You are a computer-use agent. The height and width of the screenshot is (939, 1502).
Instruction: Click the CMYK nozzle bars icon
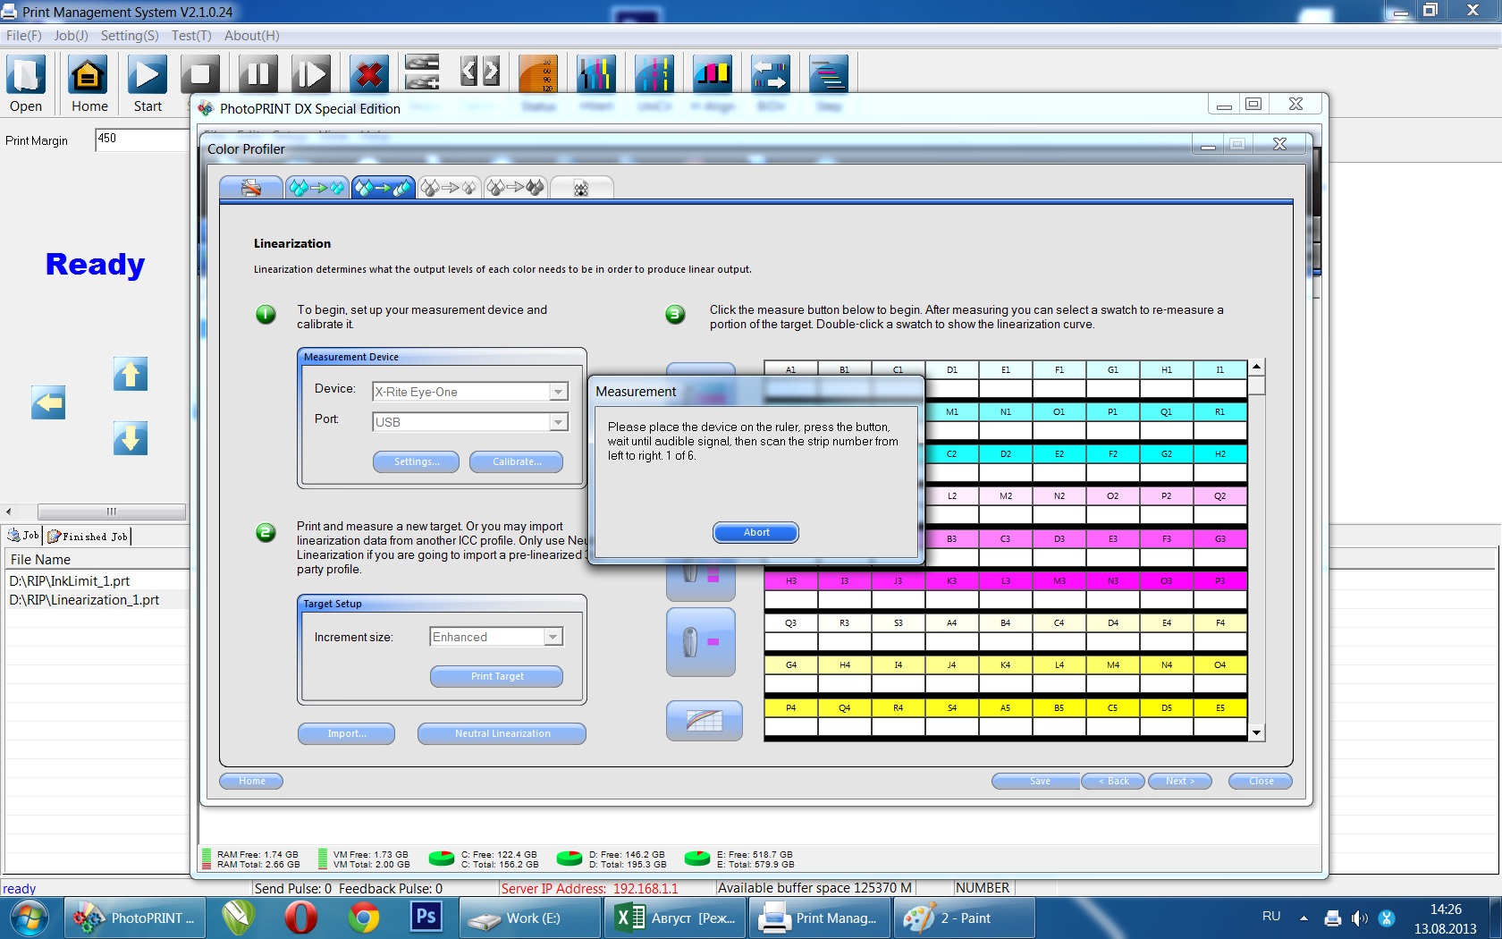click(x=596, y=74)
